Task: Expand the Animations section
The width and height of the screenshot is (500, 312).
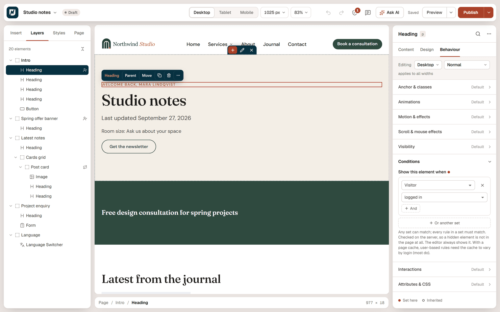Action: pyautogui.click(x=444, y=102)
